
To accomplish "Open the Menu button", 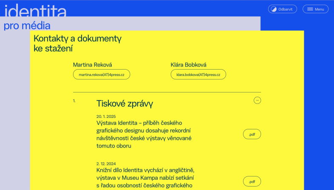I will [315, 9].
